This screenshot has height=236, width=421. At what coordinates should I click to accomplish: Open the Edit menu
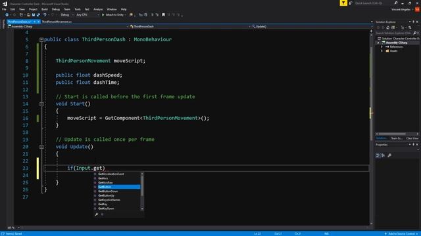point(12,9)
